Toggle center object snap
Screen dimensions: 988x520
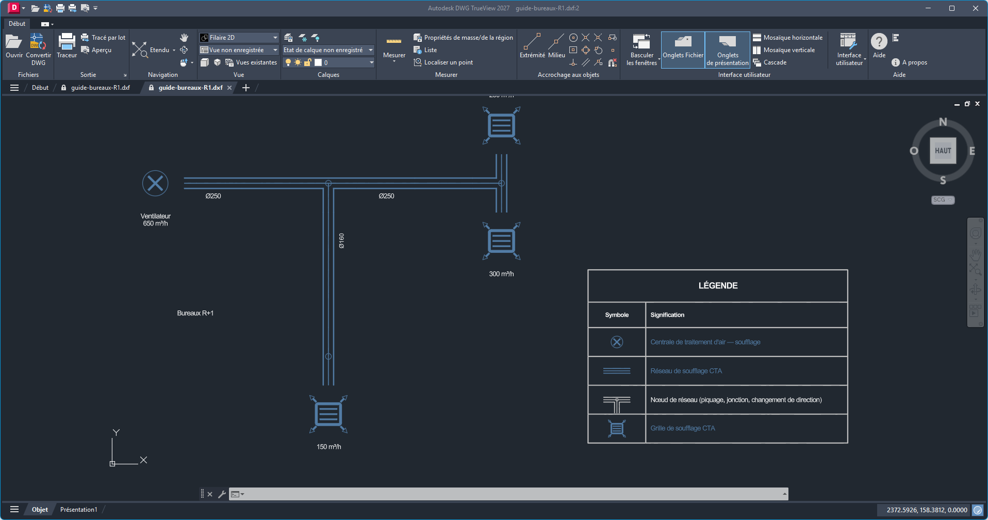tap(573, 38)
